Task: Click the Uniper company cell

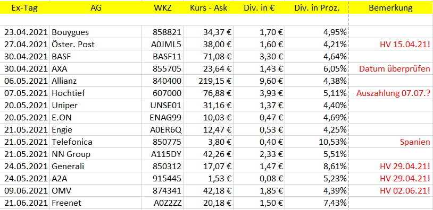Action: point(96,105)
